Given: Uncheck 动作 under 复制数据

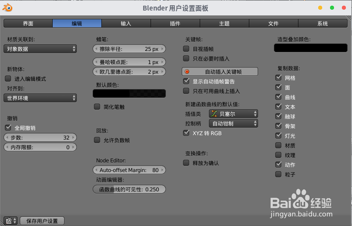Looking at the screenshot, I should pos(278,165).
